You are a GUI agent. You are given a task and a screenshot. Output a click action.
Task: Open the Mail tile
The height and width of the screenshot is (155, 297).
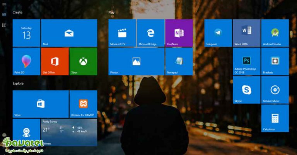point(69,33)
